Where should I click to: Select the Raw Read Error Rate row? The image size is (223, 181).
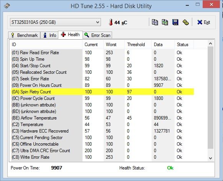[x=102, y=53]
